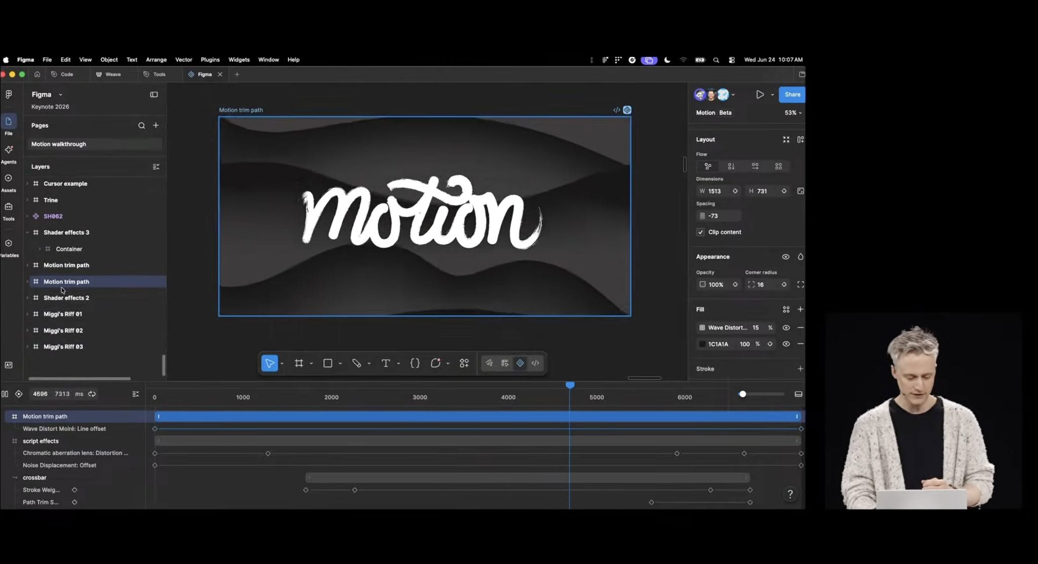
Task: Hide the Wave Distort fill layer
Action: point(786,328)
